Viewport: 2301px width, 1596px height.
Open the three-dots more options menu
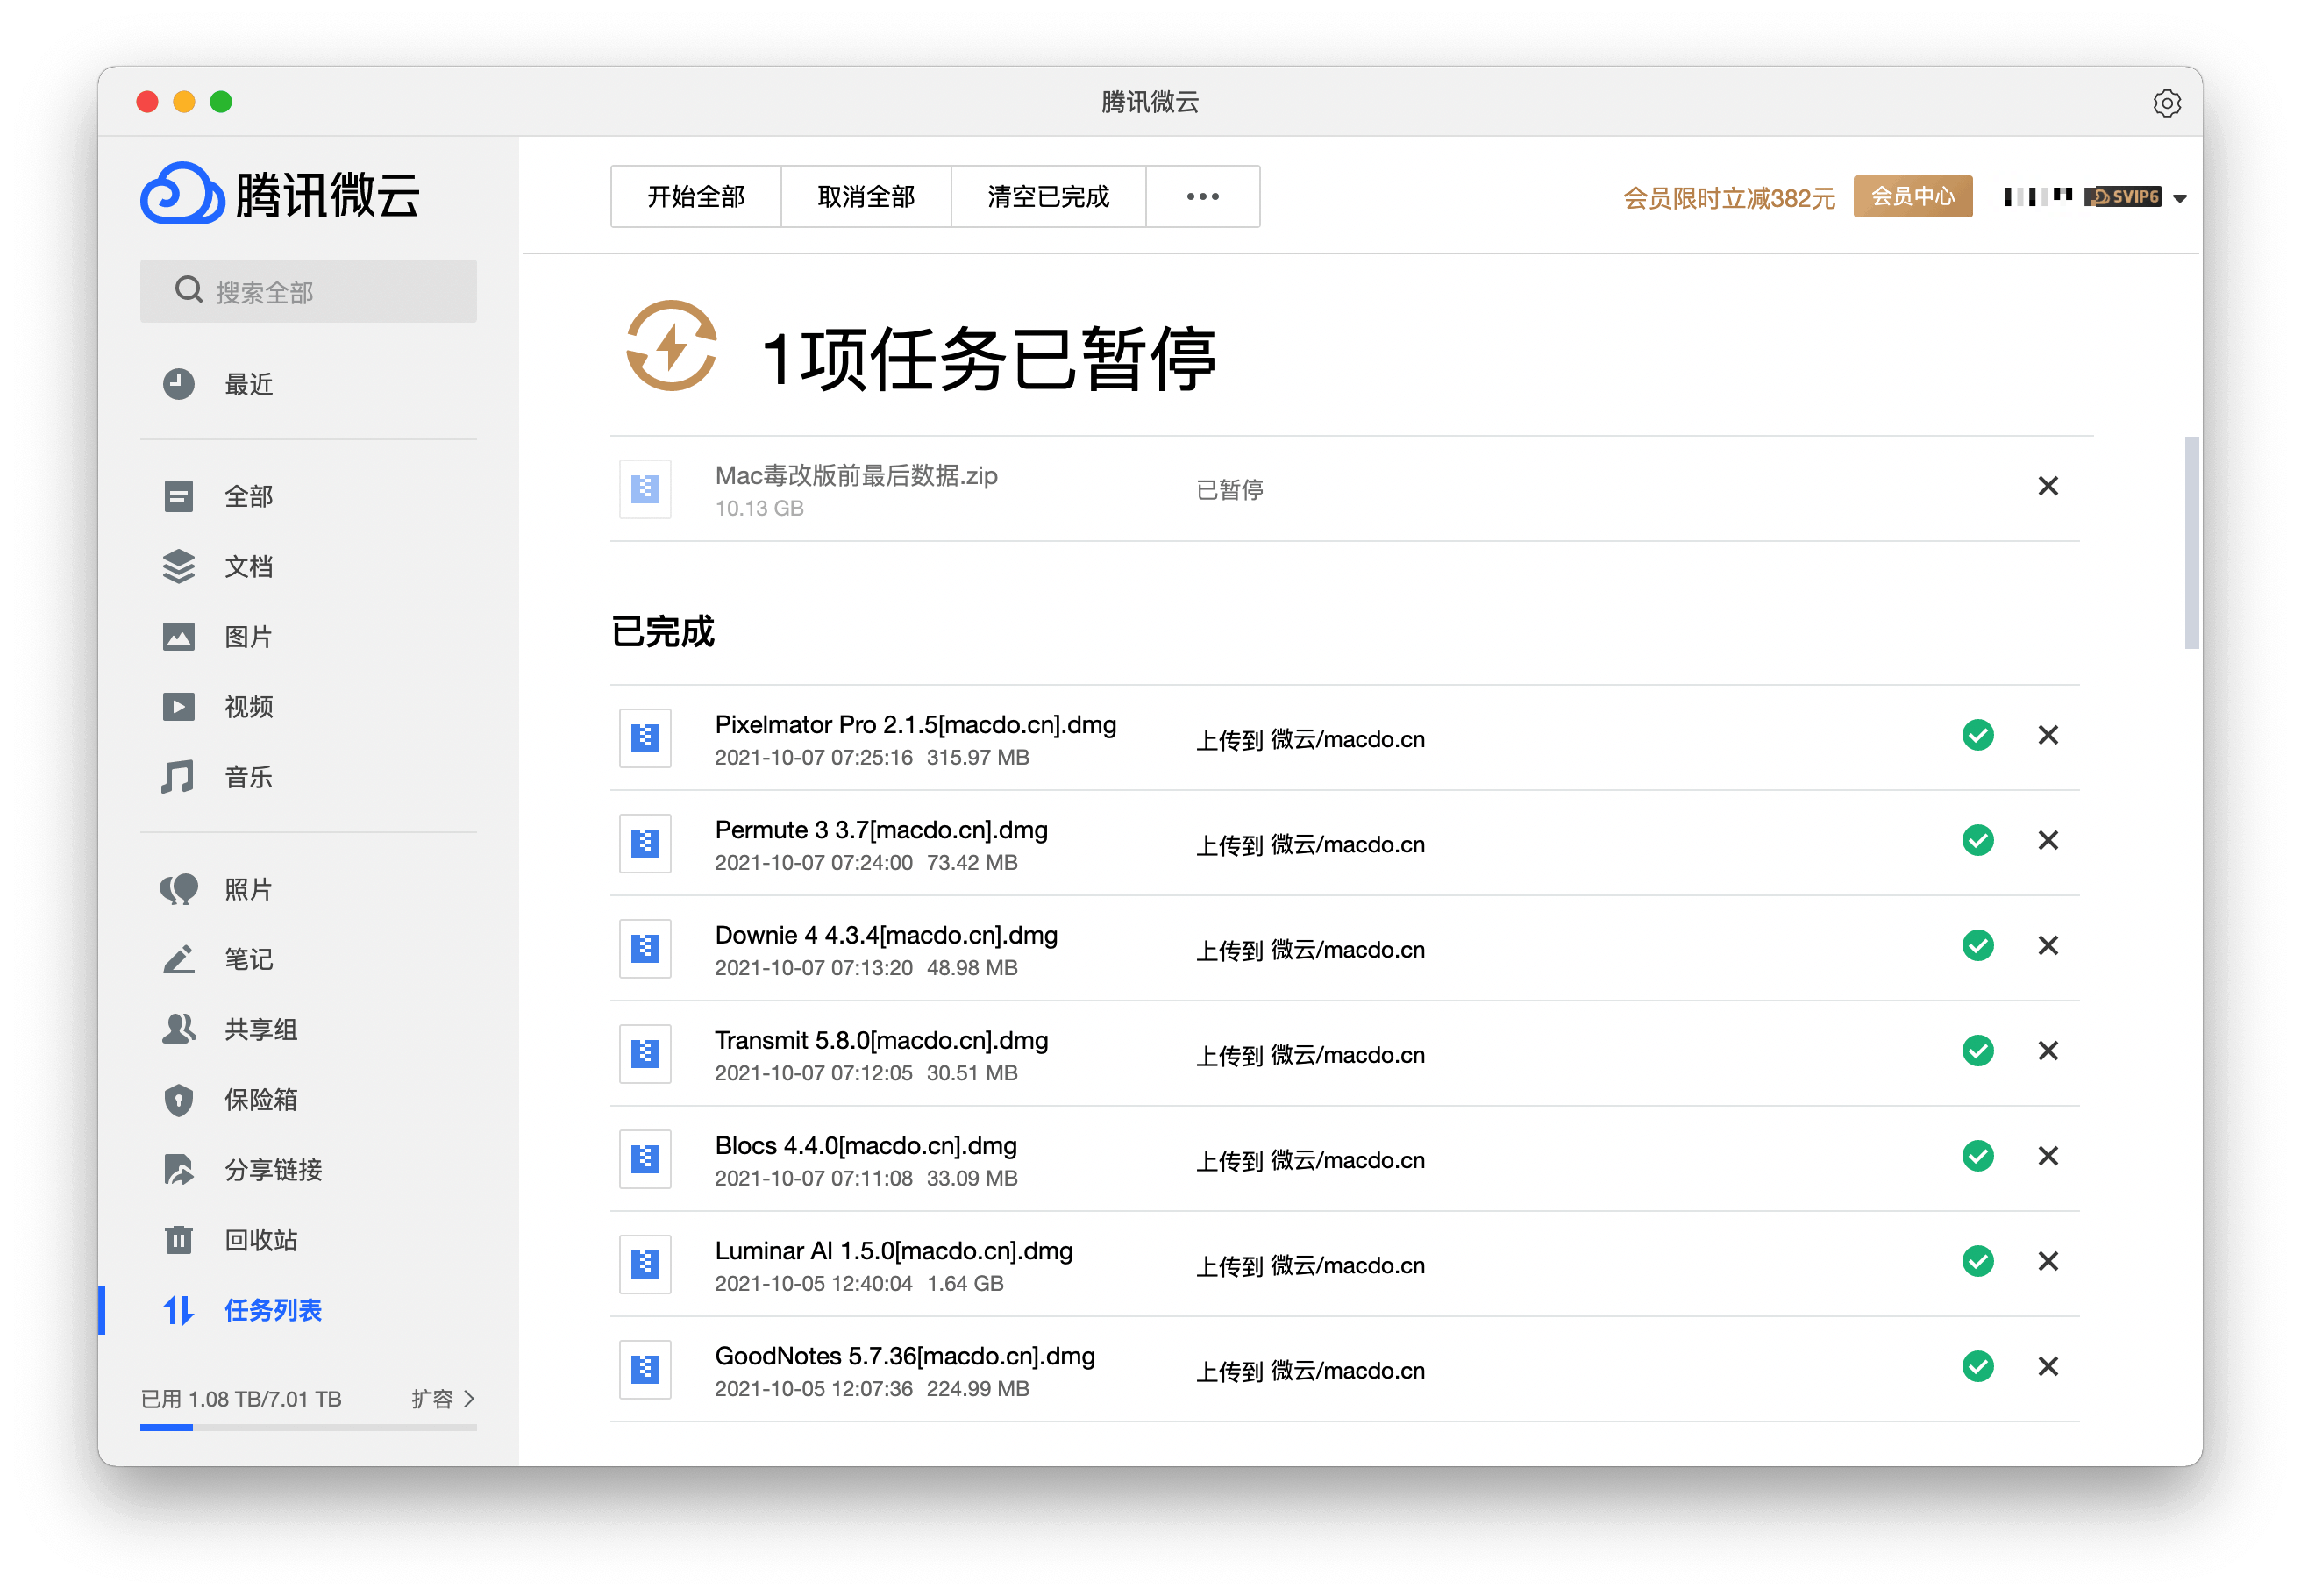click(x=1202, y=197)
